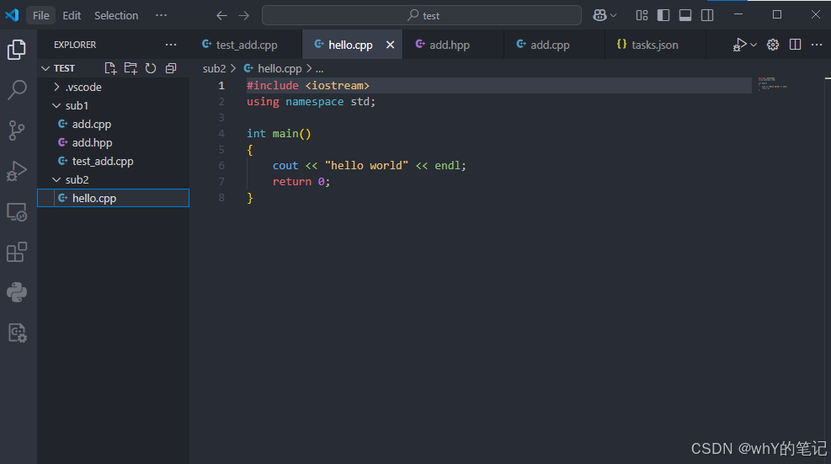831x464 pixels.
Task: Create a new file in TEST folder
Action: coord(110,68)
